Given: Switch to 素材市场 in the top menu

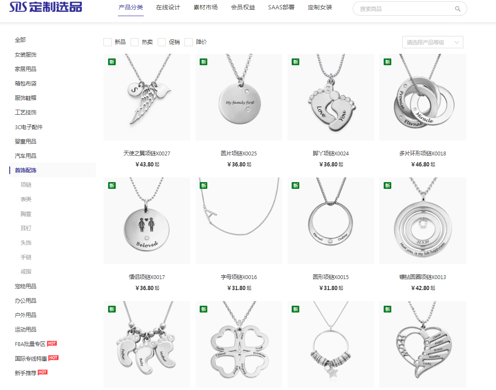Looking at the screenshot, I should pos(206,7).
